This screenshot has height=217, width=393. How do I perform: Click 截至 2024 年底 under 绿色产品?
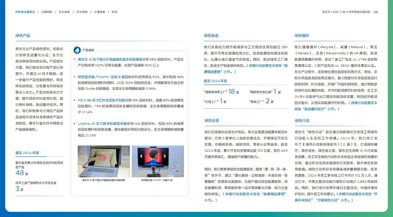coord(27,153)
